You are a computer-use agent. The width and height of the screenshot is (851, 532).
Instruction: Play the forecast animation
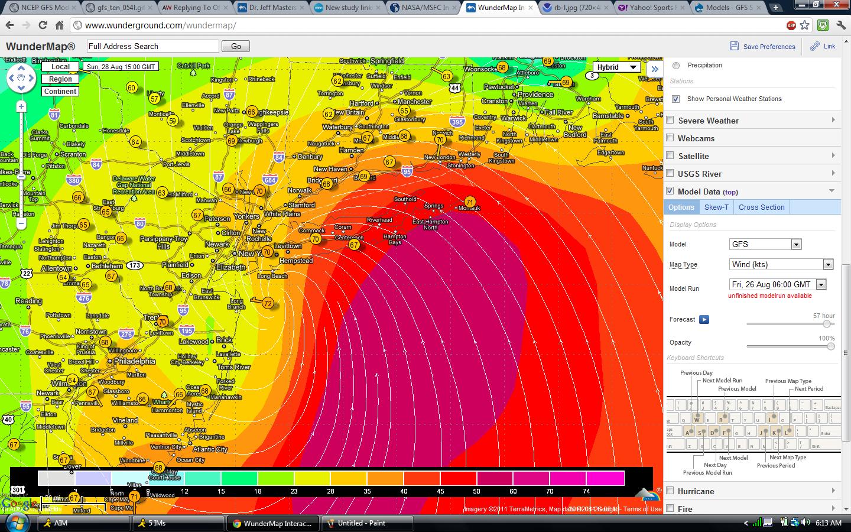pos(704,320)
